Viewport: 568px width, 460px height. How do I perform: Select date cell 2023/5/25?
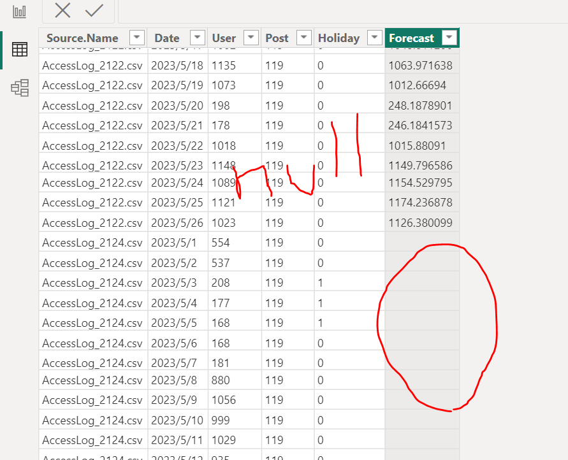[177, 203]
